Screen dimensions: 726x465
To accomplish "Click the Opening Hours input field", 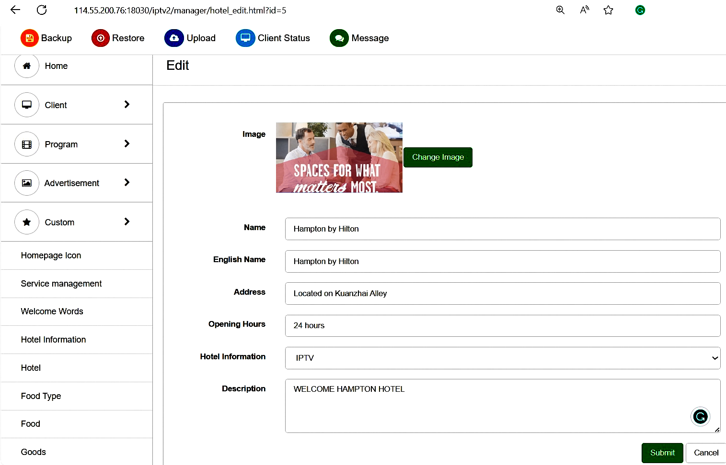I will [503, 325].
